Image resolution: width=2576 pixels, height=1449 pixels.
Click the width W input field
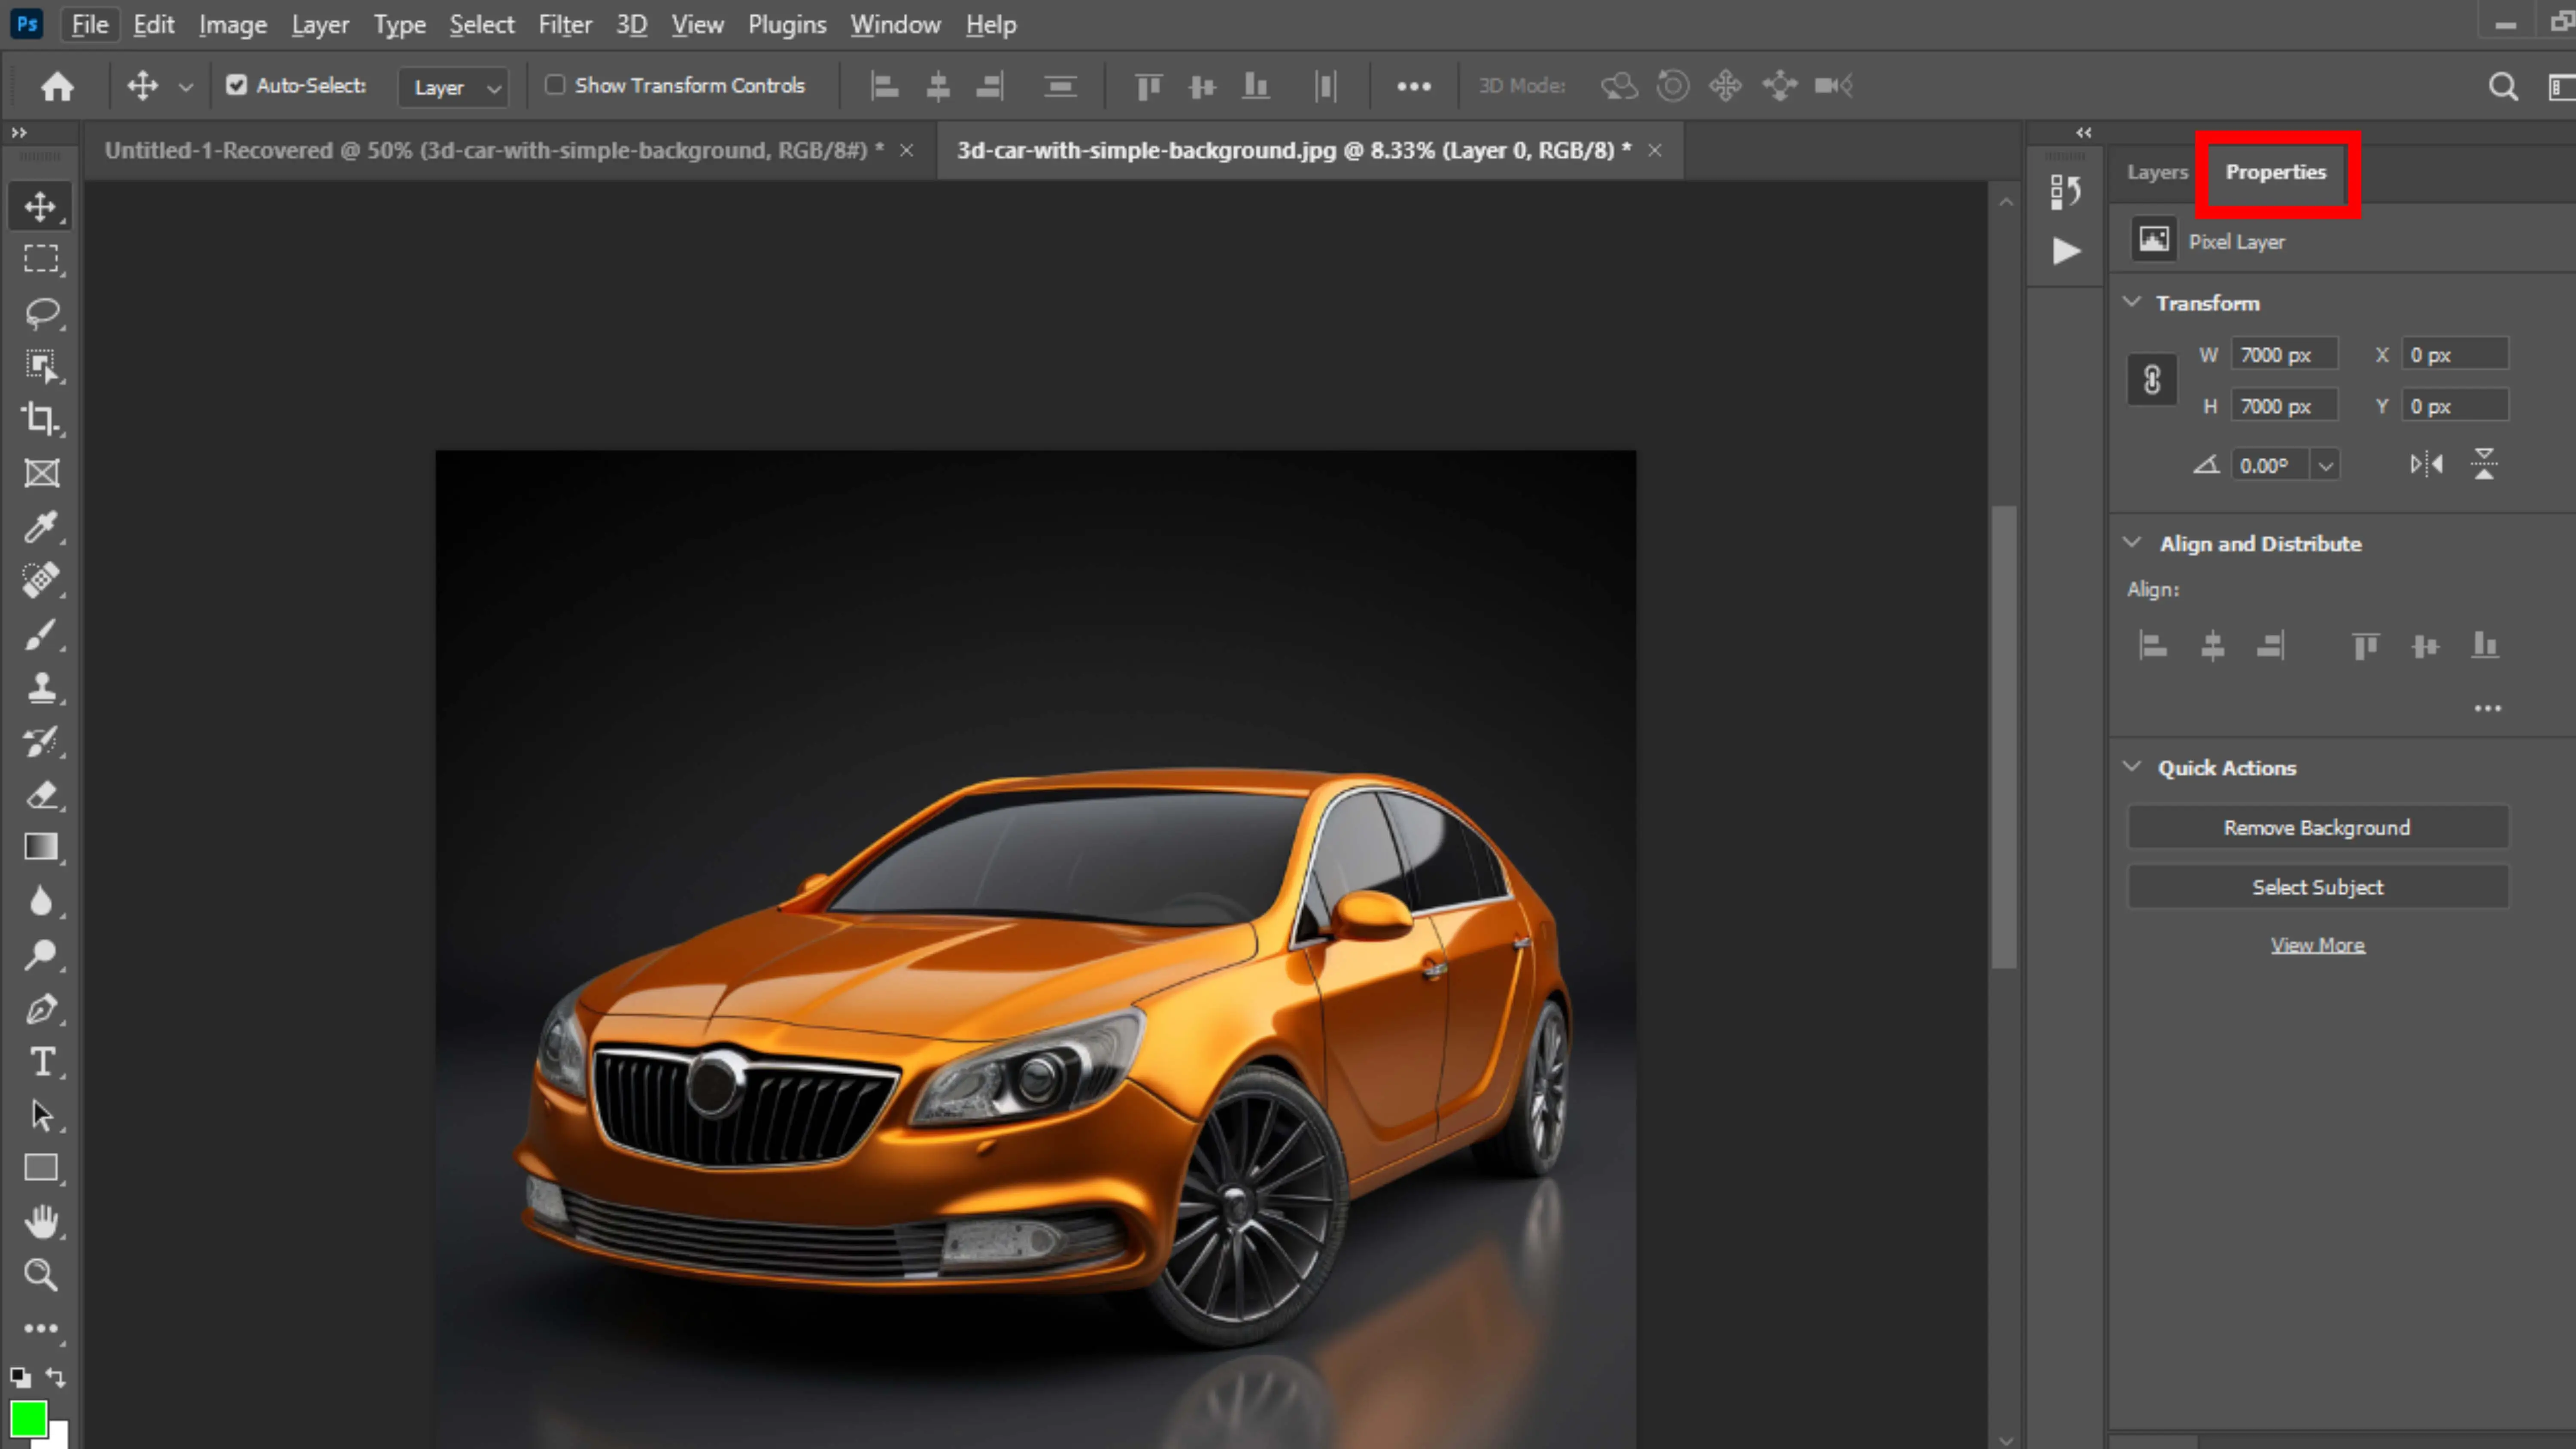click(x=2284, y=355)
